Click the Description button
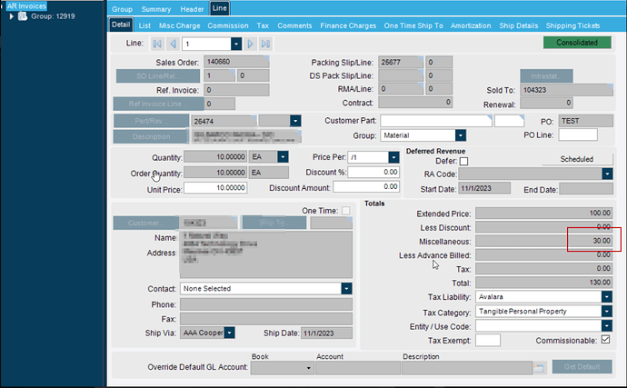The image size is (627, 388). pyautogui.click(x=151, y=136)
